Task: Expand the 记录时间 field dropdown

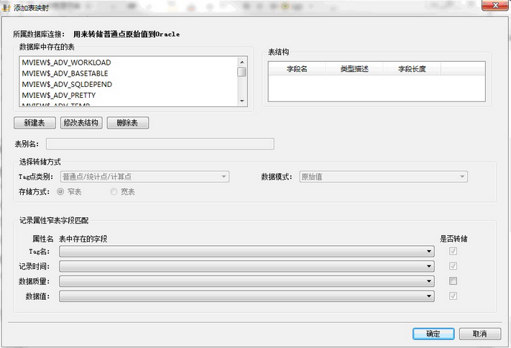Action: pyautogui.click(x=247, y=267)
